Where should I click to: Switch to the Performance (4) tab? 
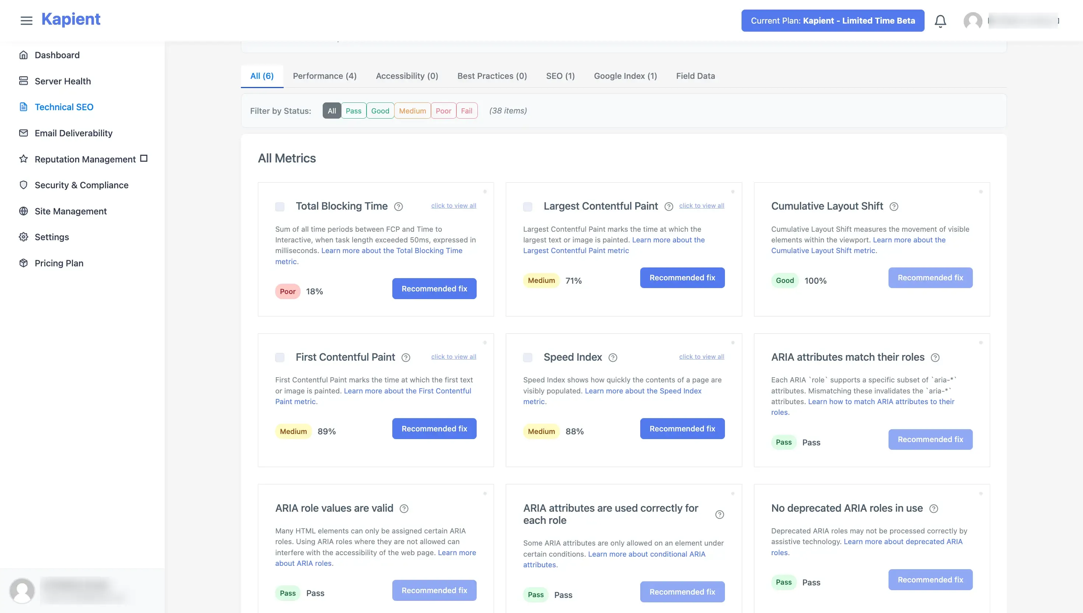pyautogui.click(x=325, y=76)
